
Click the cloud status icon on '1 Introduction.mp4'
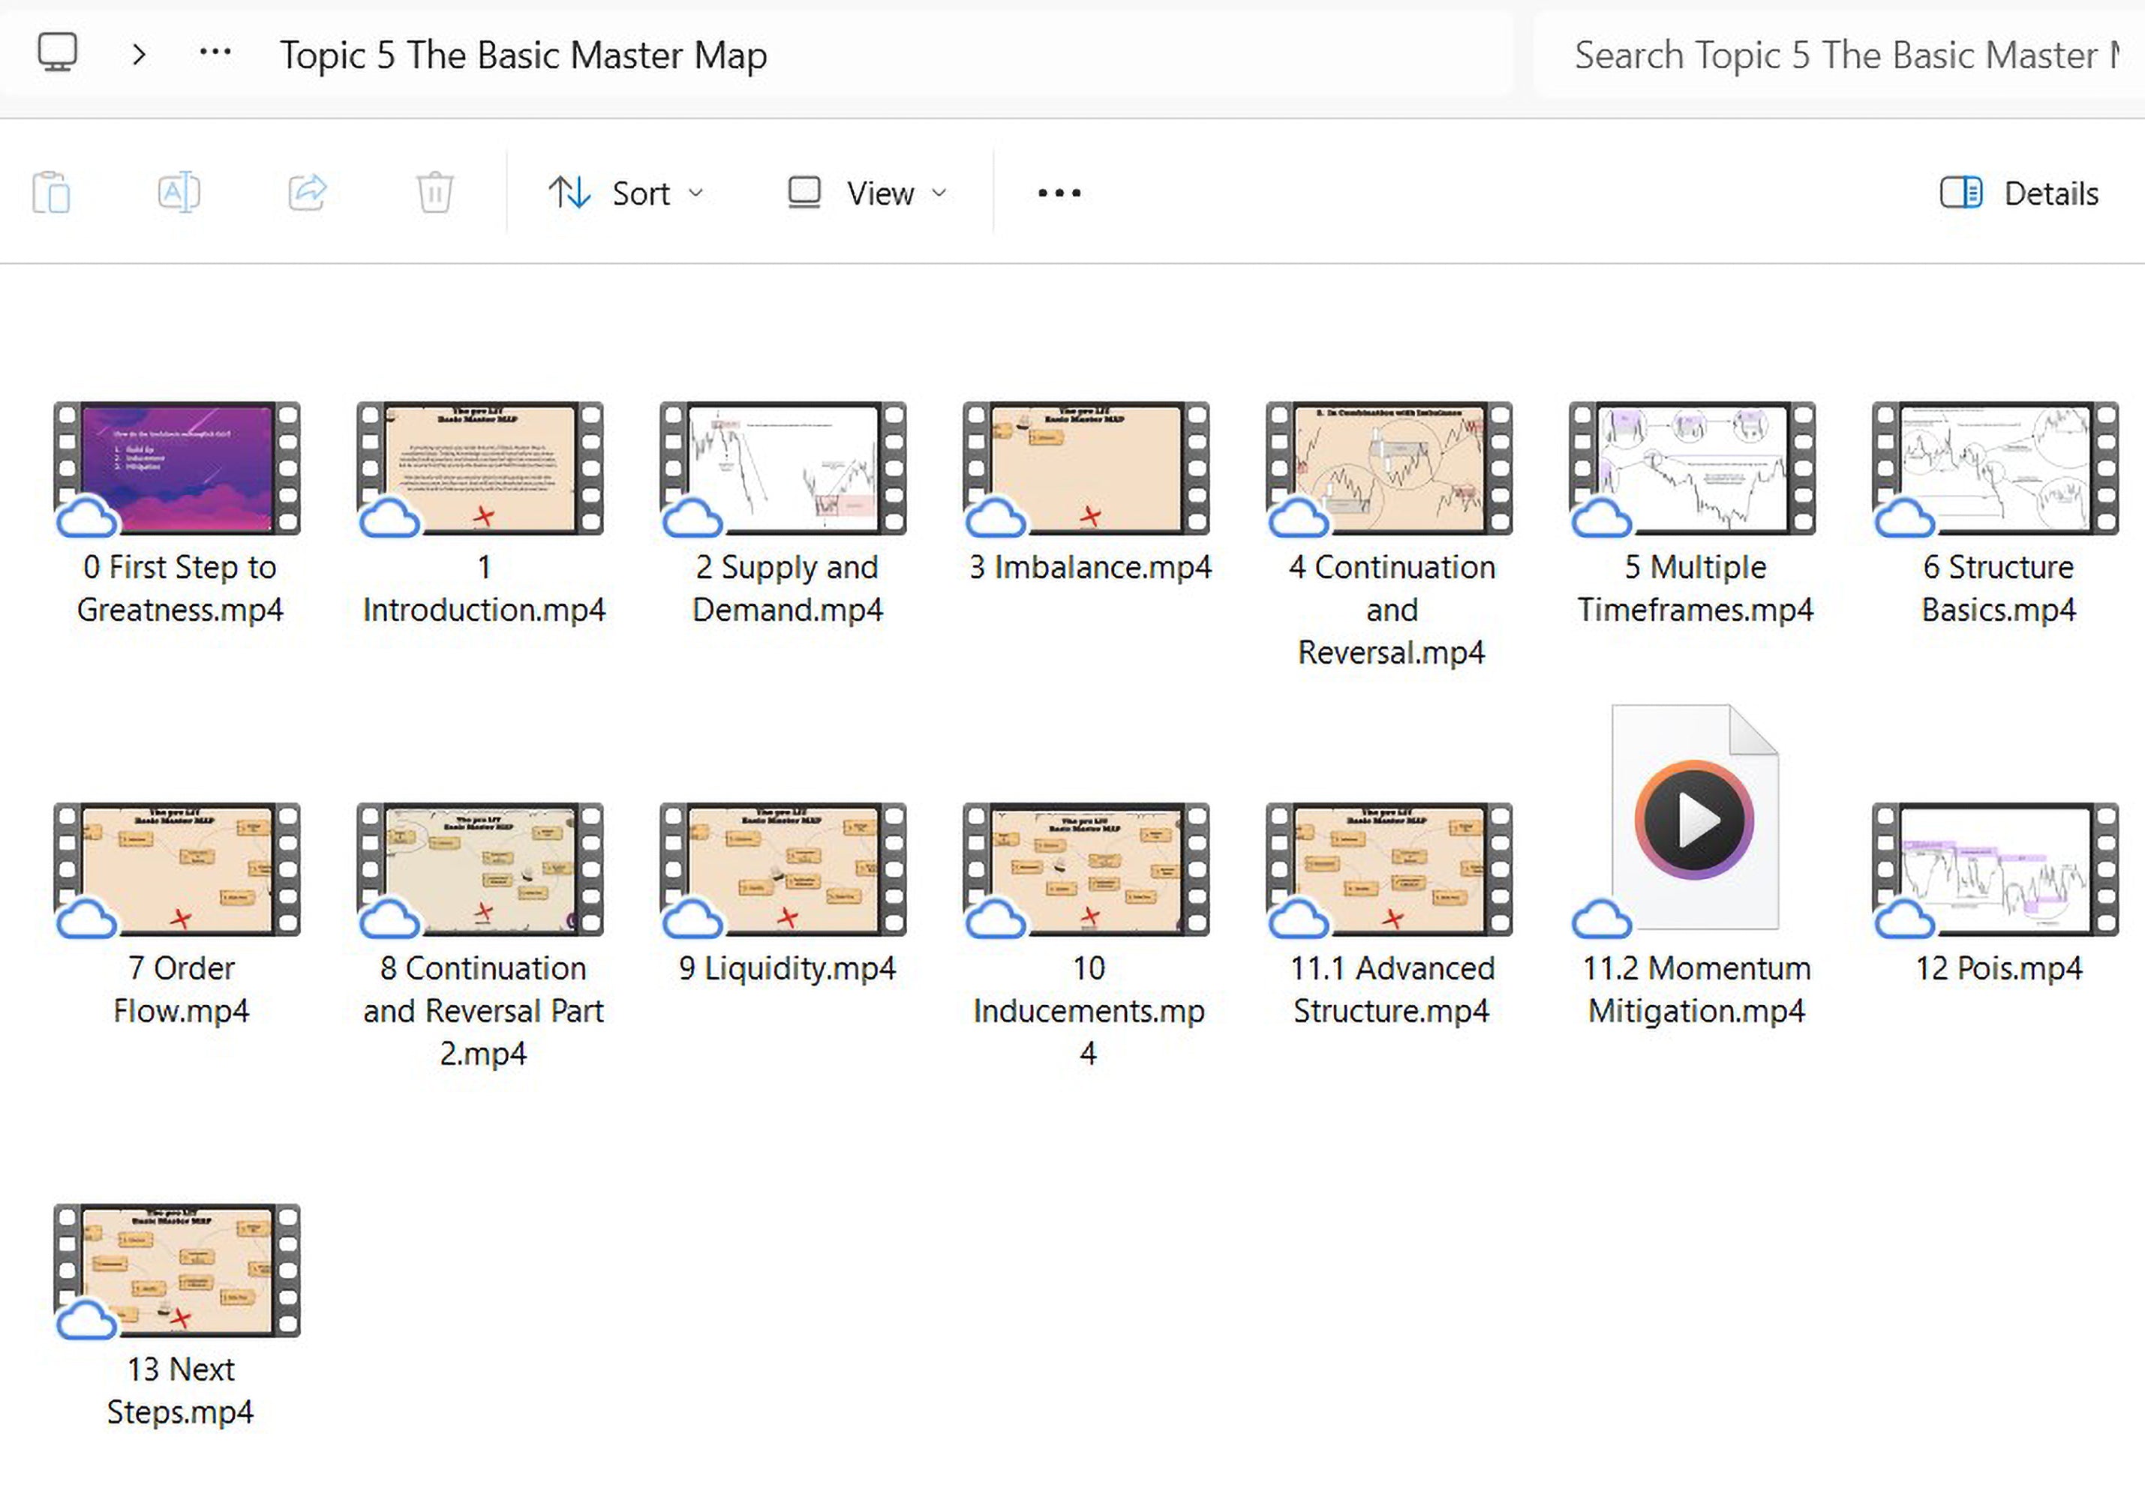[x=389, y=517]
